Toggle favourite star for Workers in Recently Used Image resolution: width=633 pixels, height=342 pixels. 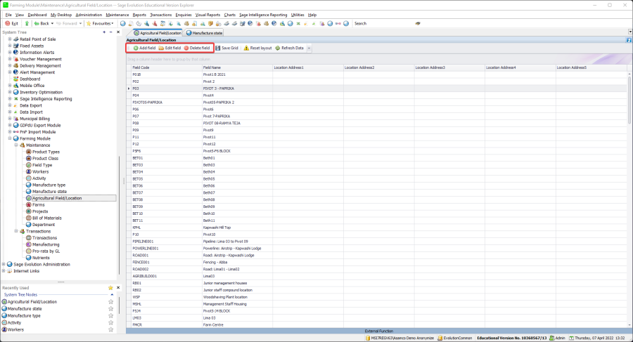pos(110,329)
